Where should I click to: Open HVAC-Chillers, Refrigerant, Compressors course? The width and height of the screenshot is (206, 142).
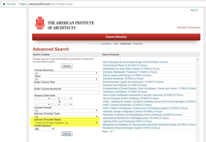145,108
